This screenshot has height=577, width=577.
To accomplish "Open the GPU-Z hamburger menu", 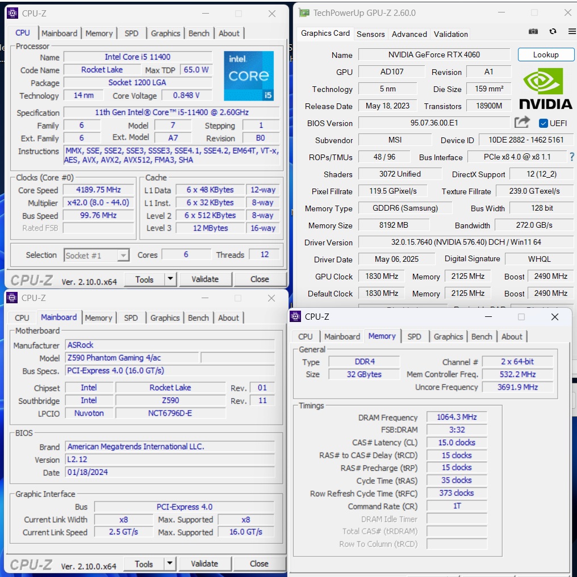I will (572, 31).
